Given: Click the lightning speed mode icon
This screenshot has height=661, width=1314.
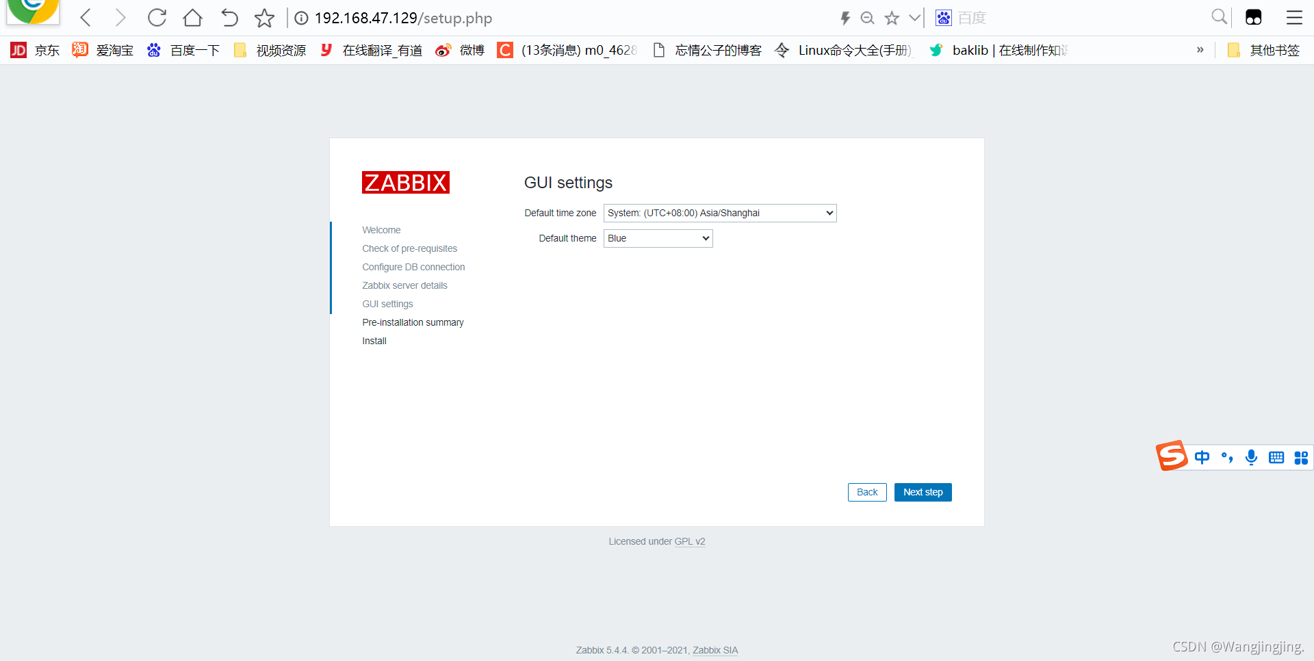Looking at the screenshot, I should click(x=845, y=18).
